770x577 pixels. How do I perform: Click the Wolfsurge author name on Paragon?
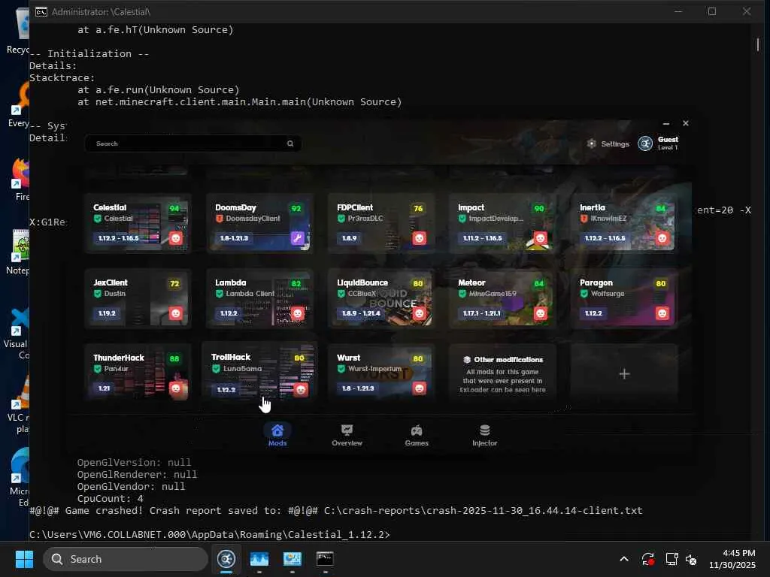pos(608,294)
